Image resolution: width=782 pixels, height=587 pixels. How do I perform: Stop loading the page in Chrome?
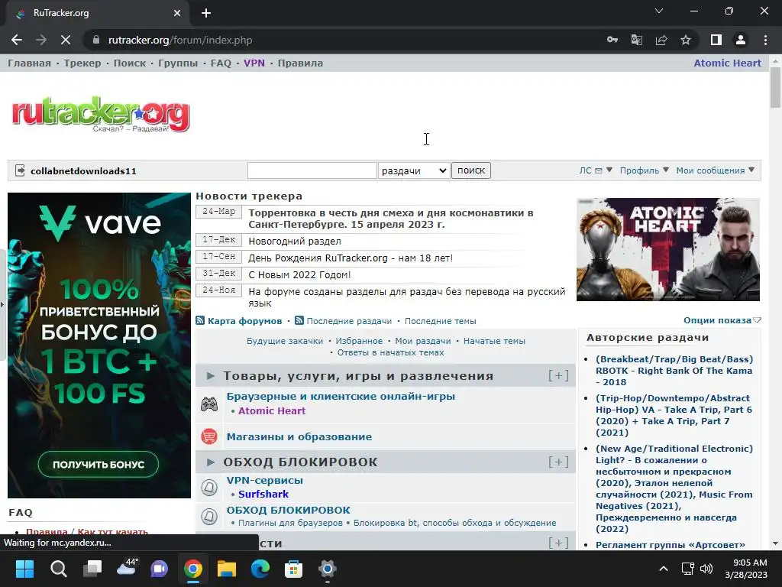[66, 40]
